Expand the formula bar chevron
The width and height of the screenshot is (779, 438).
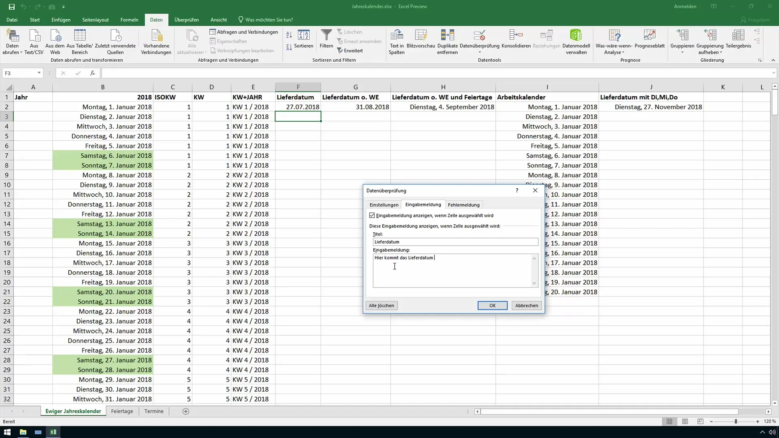coord(773,73)
